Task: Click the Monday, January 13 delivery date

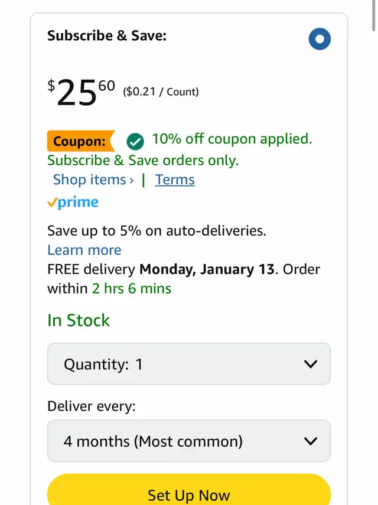Action: click(x=207, y=269)
